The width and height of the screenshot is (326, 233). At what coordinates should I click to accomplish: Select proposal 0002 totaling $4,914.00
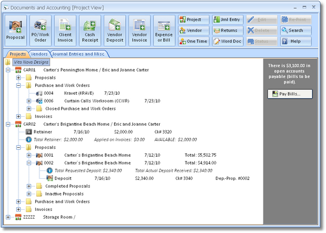[x=126, y=163]
